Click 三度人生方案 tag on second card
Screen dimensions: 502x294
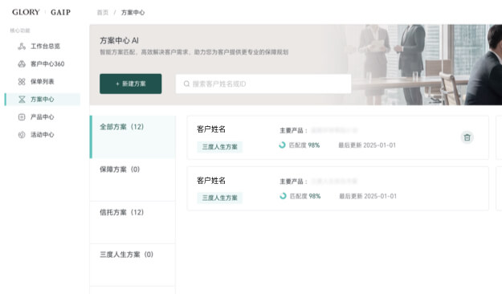coord(219,198)
